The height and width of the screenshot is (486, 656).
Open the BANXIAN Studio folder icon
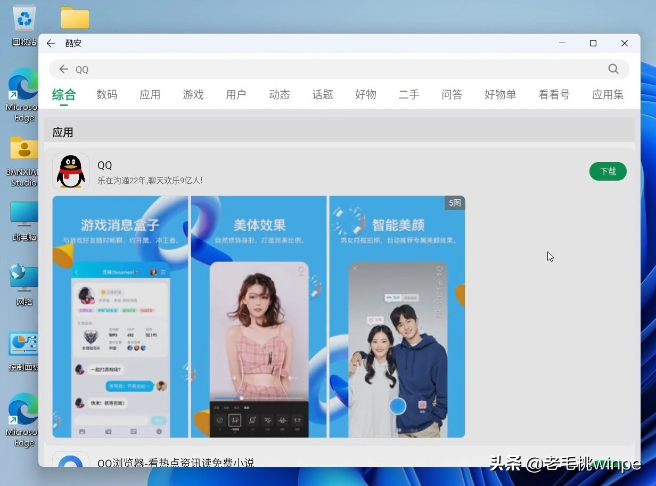[22, 161]
